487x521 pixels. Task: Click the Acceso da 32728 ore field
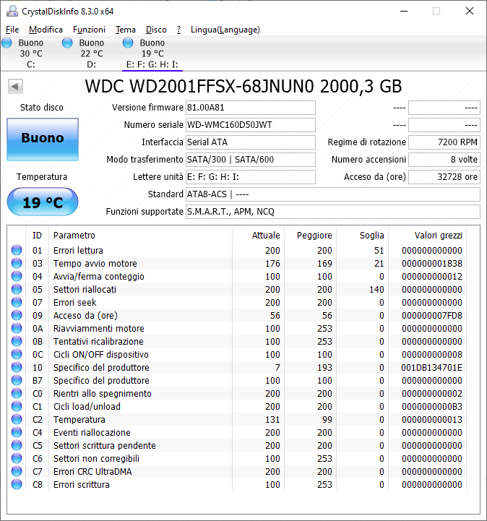coord(444,177)
